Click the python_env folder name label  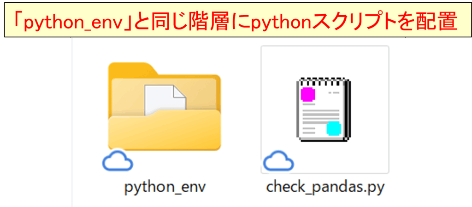165,188
